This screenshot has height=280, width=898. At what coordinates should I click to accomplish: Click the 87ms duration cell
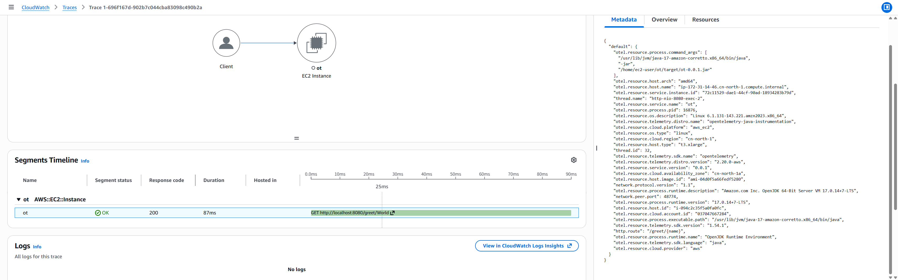(x=209, y=213)
